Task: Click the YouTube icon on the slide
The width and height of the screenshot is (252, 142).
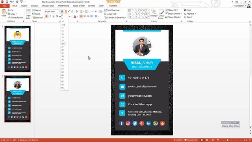Action: click(162, 123)
